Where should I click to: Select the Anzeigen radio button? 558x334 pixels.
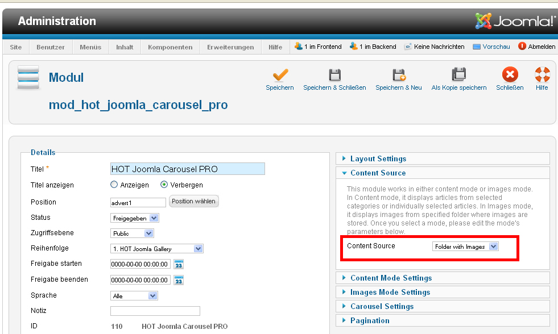click(114, 185)
